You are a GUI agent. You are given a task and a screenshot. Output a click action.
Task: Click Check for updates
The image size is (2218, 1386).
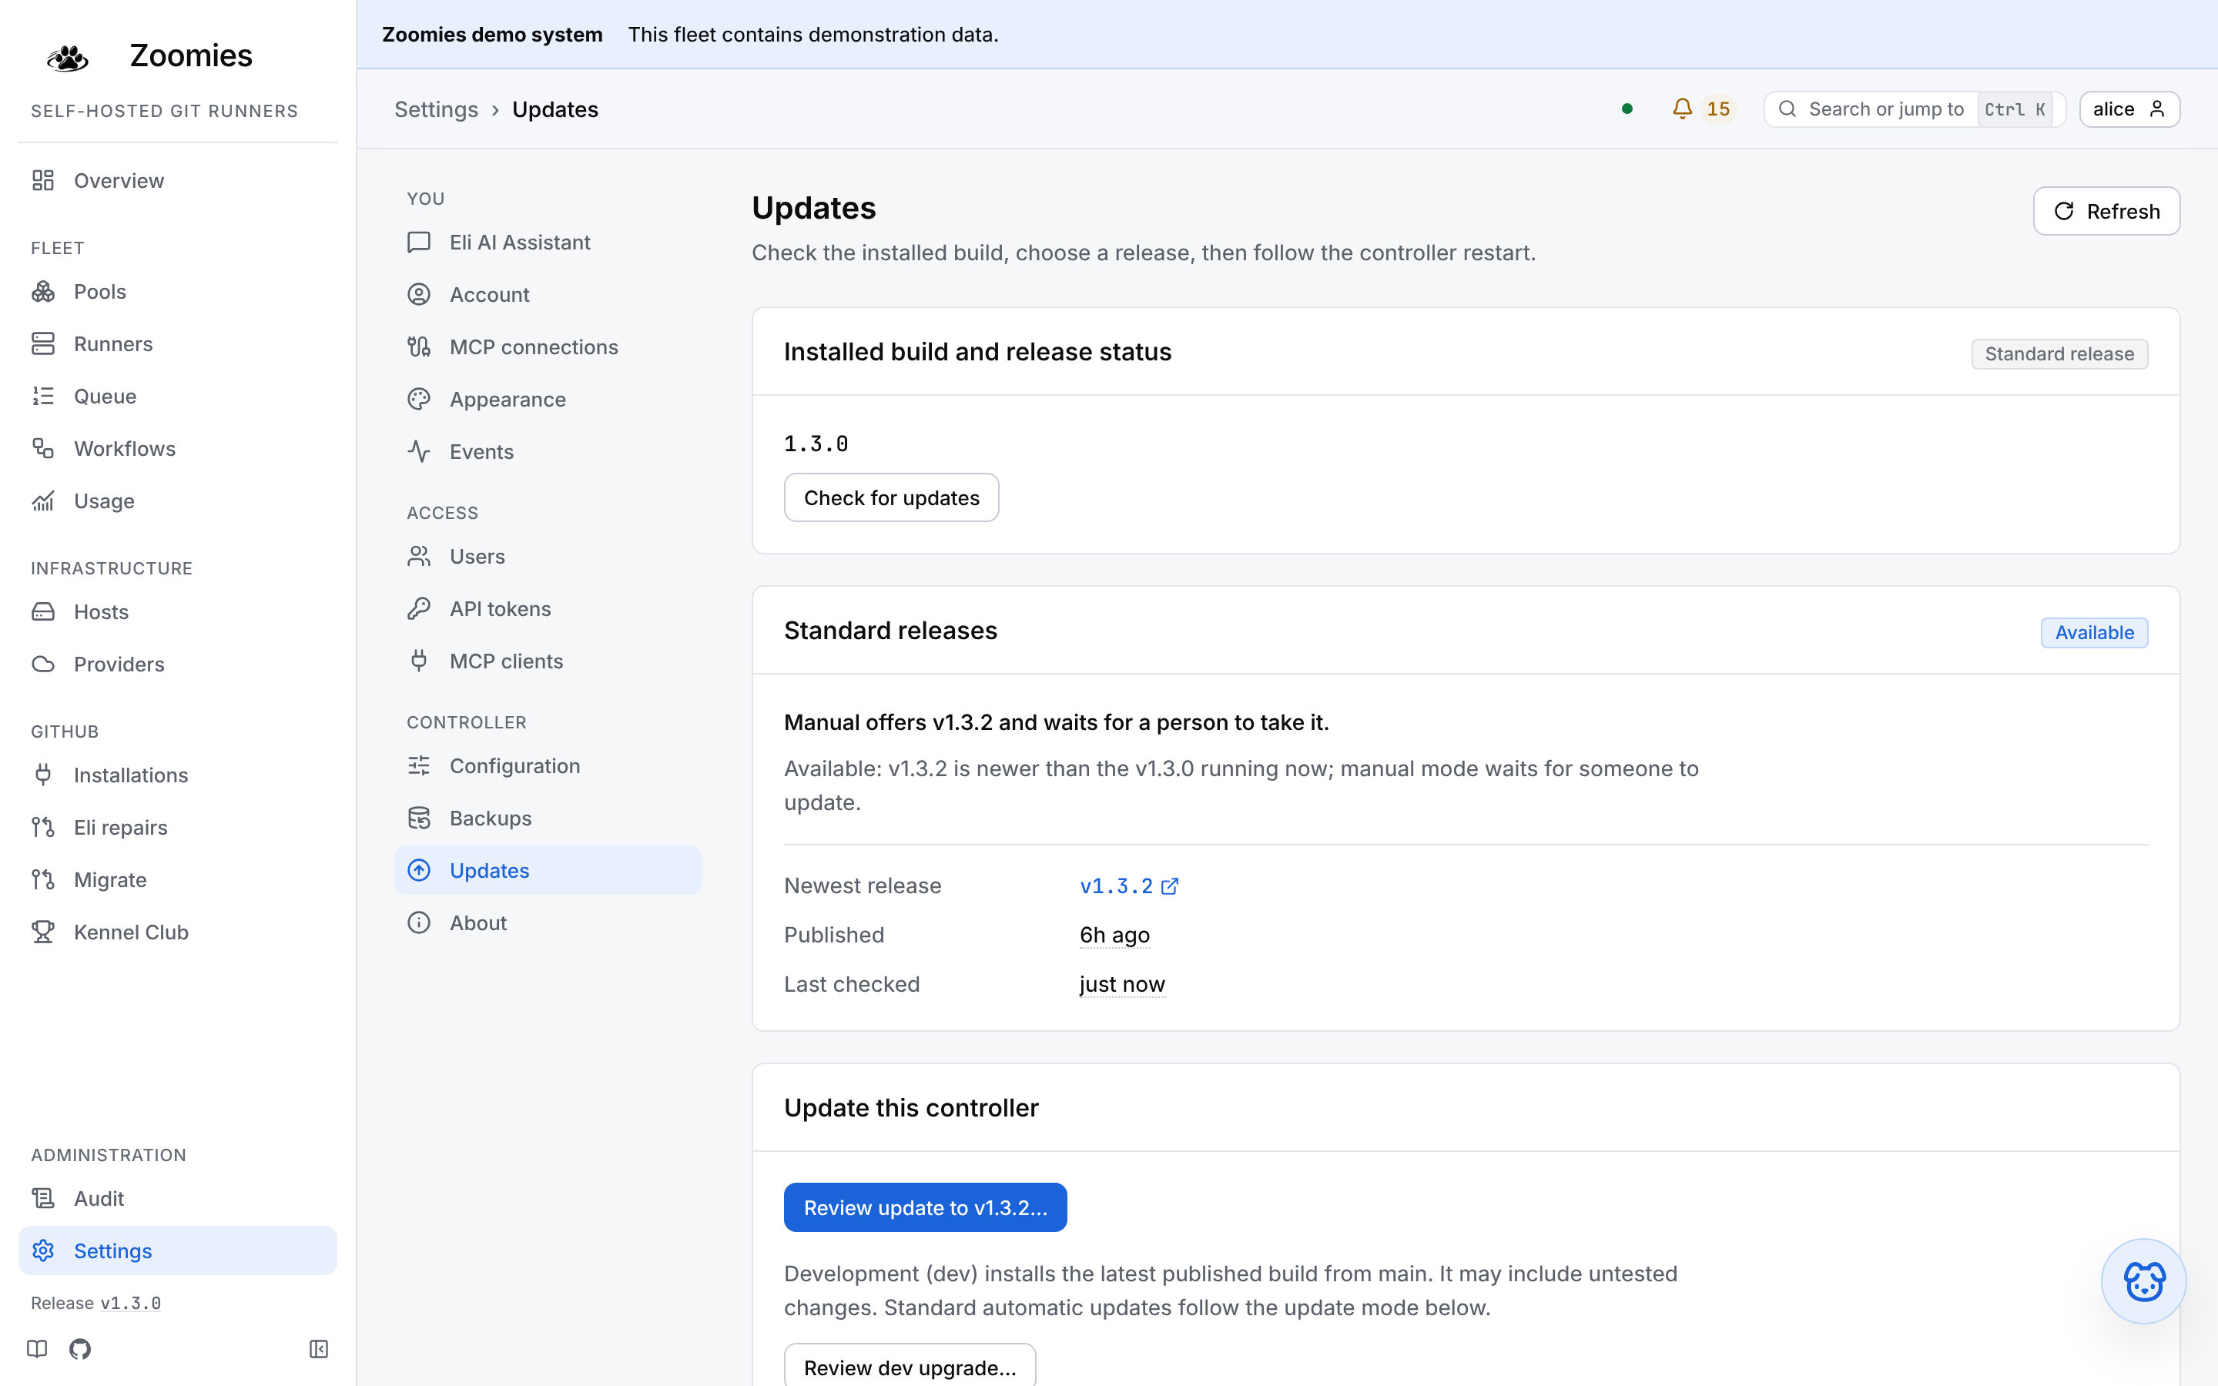[x=891, y=497]
